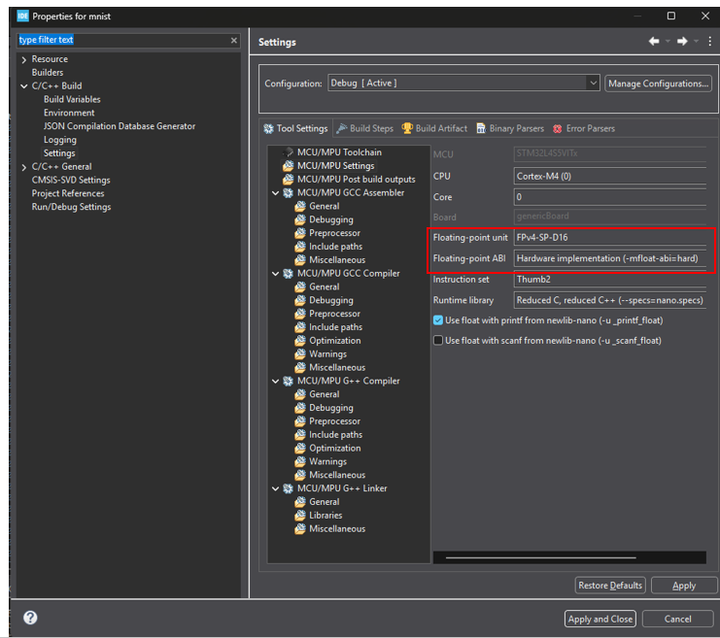This screenshot has height=638, width=720.
Task: Click the Restore Defaults button
Action: (610, 586)
